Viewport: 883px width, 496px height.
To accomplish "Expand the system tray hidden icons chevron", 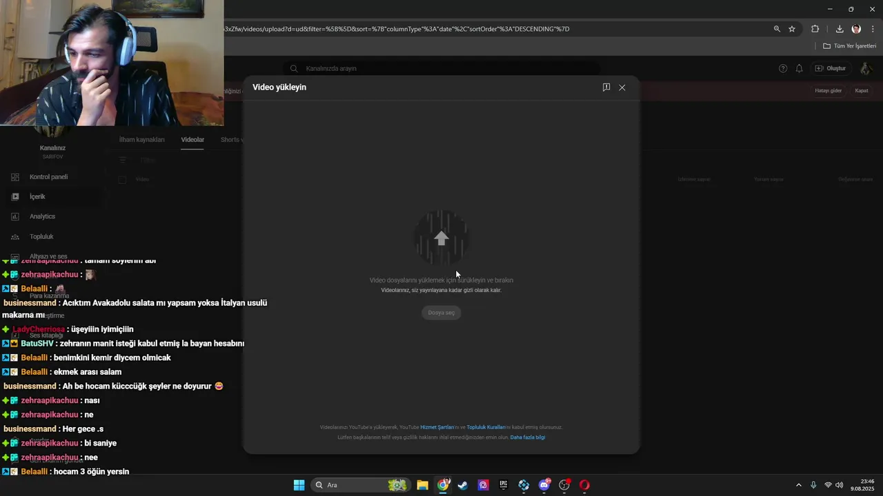I will (x=799, y=485).
